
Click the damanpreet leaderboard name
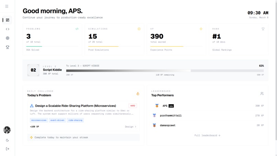(x=168, y=125)
